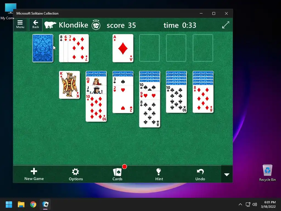Go Back with the arrow button

click(x=36, y=24)
